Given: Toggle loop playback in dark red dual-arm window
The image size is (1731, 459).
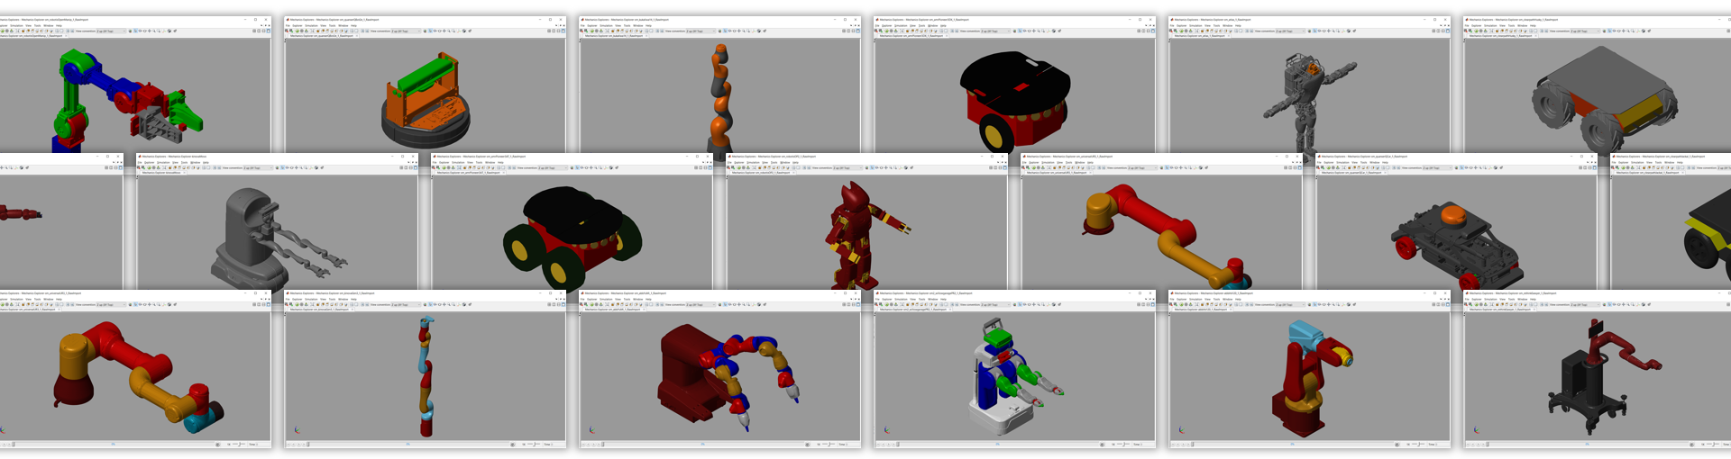Looking at the screenshot, I should tap(807, 444).
